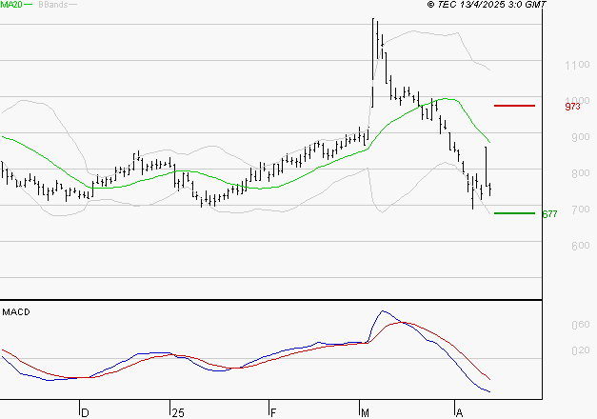This screenshot has width=597, height=419.
Task: Click the A month marker on time axis
Action: [x=459, y=413]
